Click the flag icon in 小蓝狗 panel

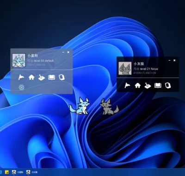point(21,77)
